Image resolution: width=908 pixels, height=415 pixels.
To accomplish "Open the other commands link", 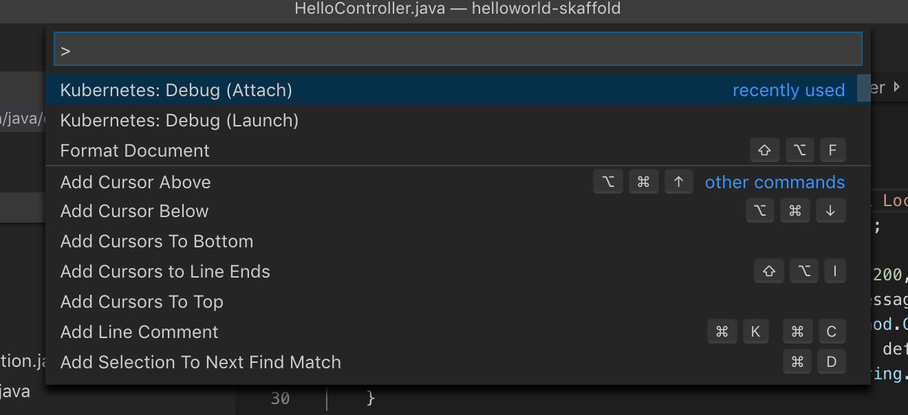I will 775,181.
